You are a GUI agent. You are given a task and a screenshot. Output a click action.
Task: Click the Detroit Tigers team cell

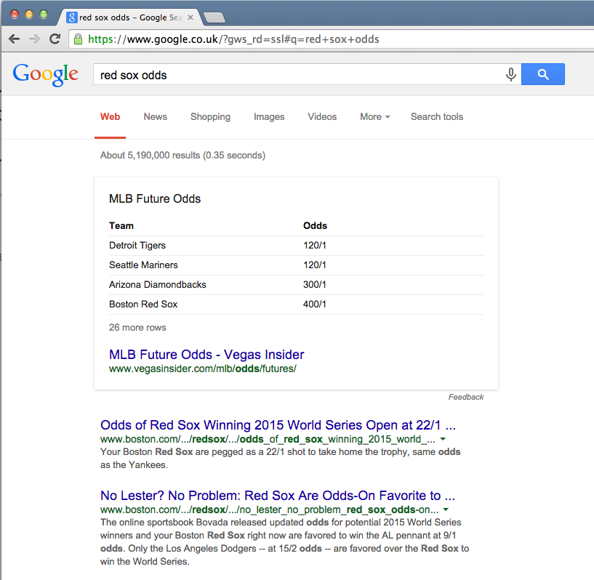(x=137, y=246)
